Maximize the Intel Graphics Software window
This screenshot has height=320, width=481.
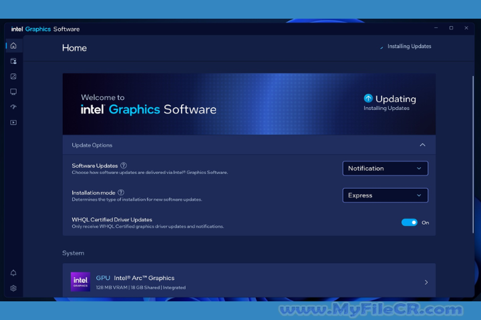click(x=451, y=28)
